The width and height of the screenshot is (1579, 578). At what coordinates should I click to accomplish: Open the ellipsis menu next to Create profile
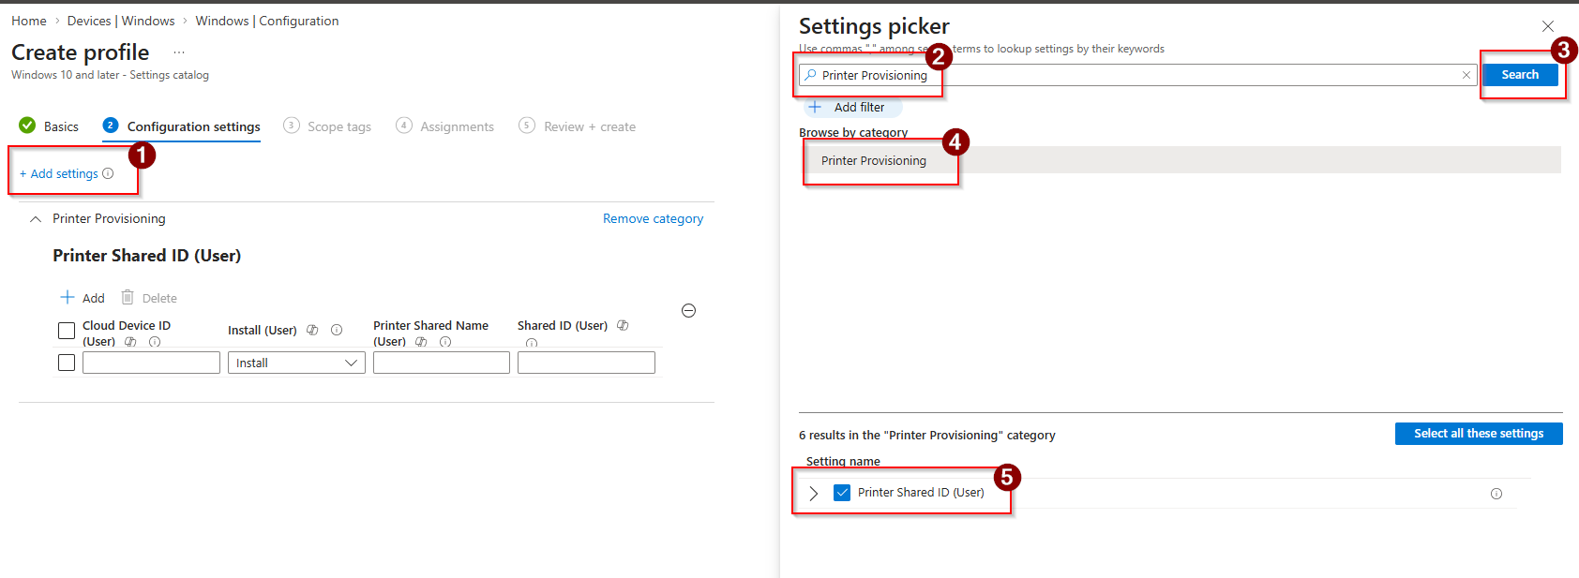(179, 52)
